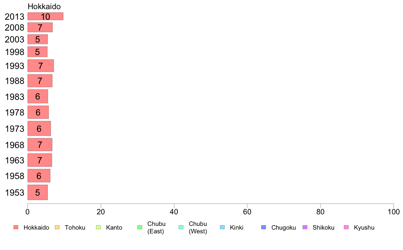Click the Kinki legend color swatch
The width and height of the screenshot is (403, 250).
[x=222, y=227]
